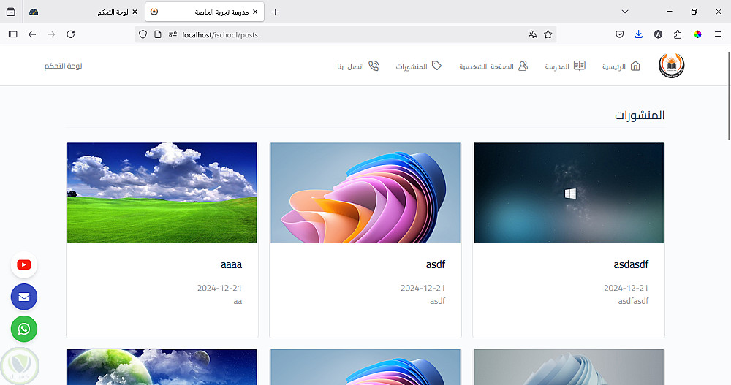This screenshot has height=385, width=731.
Task: Go back with the browser back arrow
Action: click(x=32, y=34)
